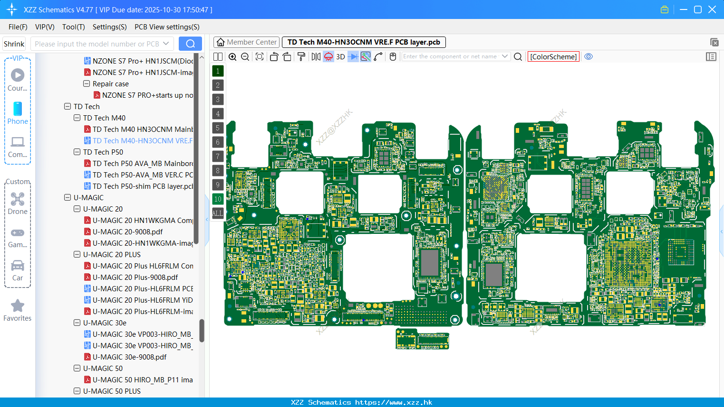Open the File(F) menu
Image resolution: width=724 pixels, height=407 pixels.
pos(18,27)
